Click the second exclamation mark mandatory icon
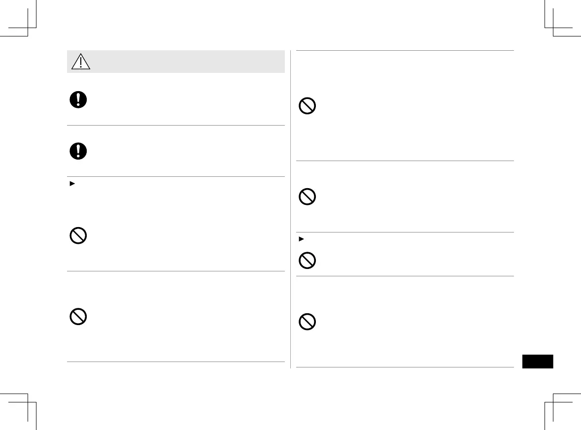Viewport: 581px width, 430px height. 78,151
